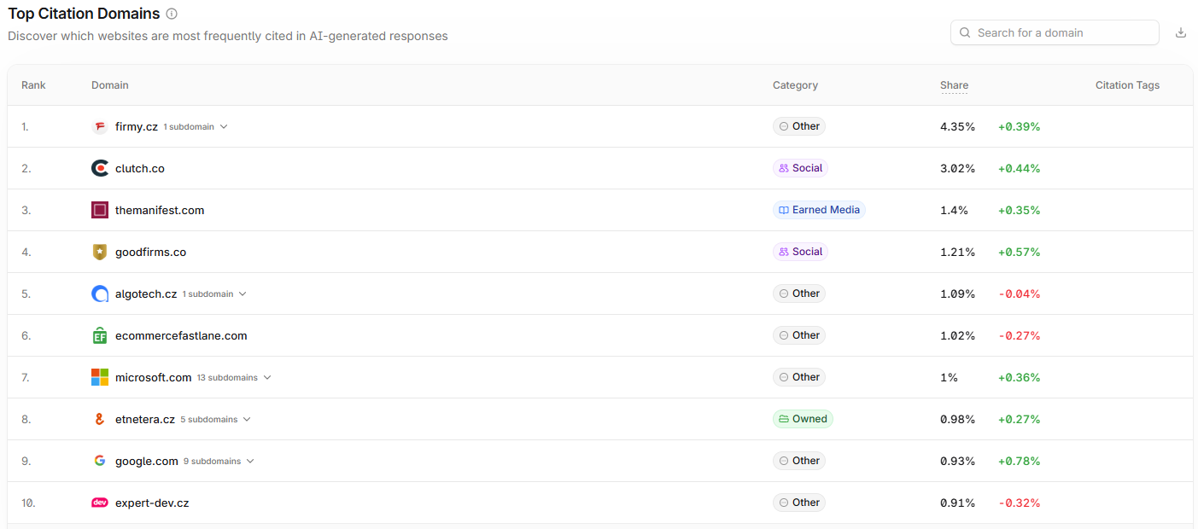Click the themanifest.com logo icon

[x=100, y=210]
